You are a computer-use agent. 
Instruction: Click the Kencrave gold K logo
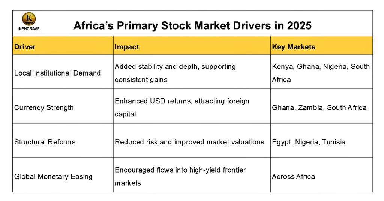point(29,19)
